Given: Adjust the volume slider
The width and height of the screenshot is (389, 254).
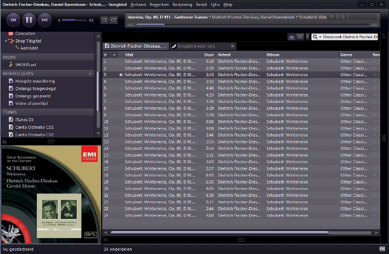Looking at the screenshot, I should 74,20.
